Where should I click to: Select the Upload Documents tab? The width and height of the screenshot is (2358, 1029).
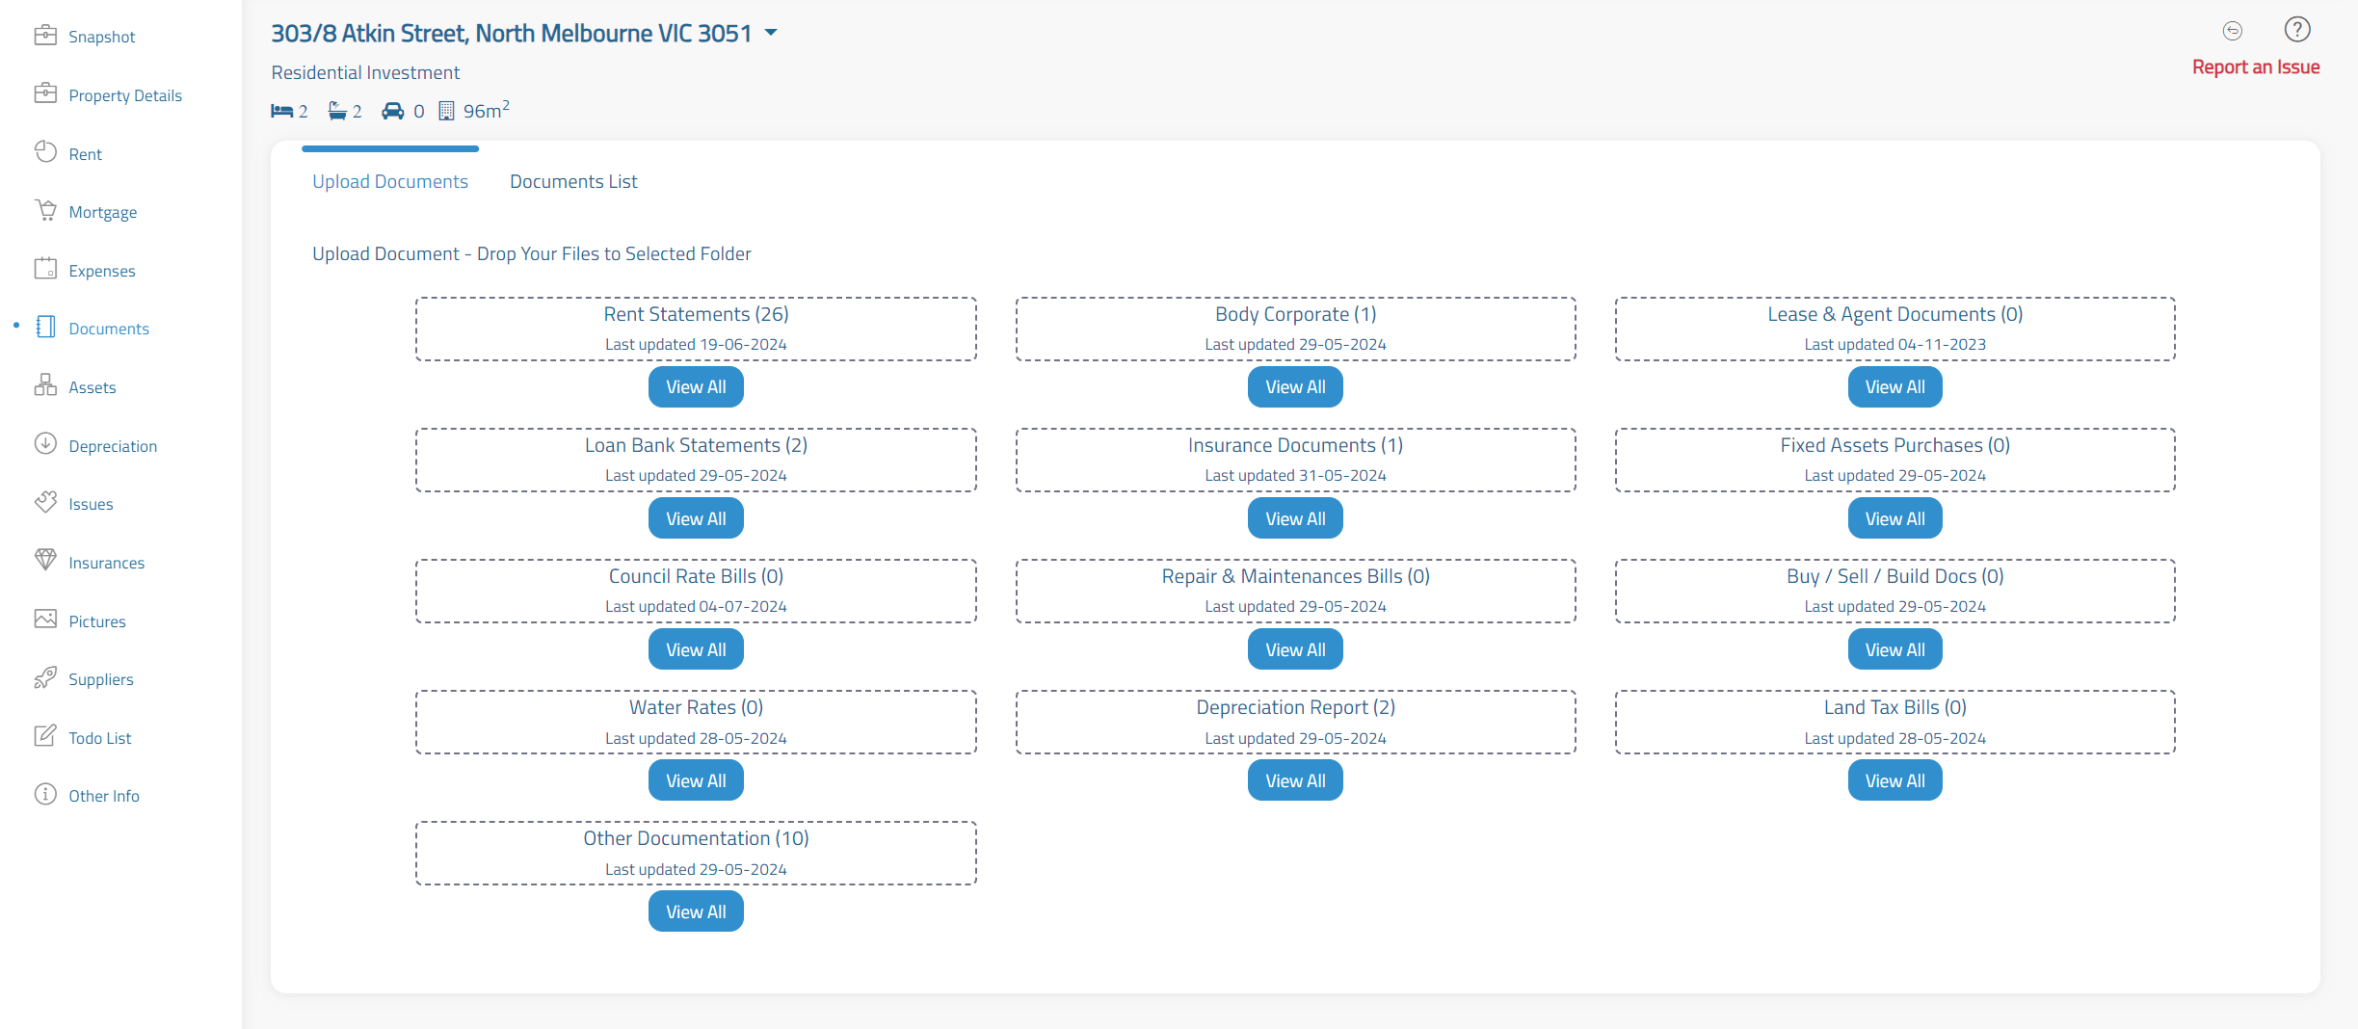pyautogui.click(x=390, y=182)
